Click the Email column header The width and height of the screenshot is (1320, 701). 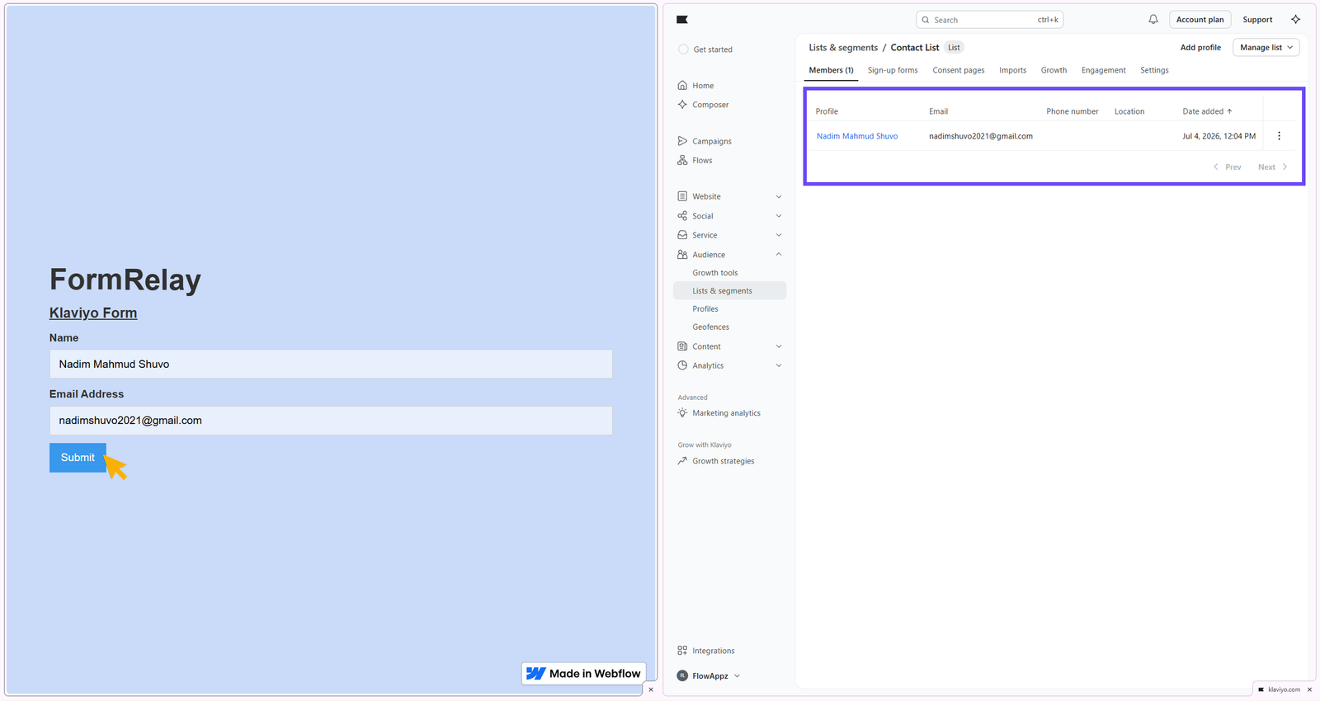point(938,111)
